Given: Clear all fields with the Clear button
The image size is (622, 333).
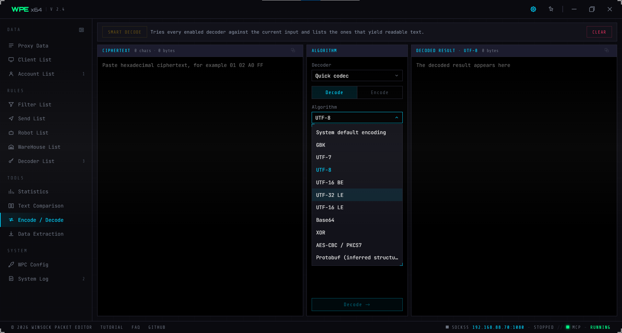Looking at the screenshot, I should (x=599, y=32).
